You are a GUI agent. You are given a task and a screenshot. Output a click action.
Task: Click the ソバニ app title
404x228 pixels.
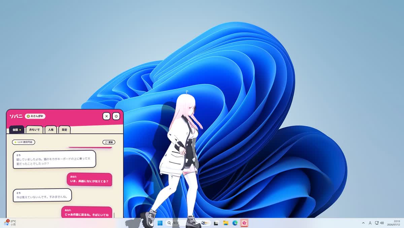click(x=16, y=116)
